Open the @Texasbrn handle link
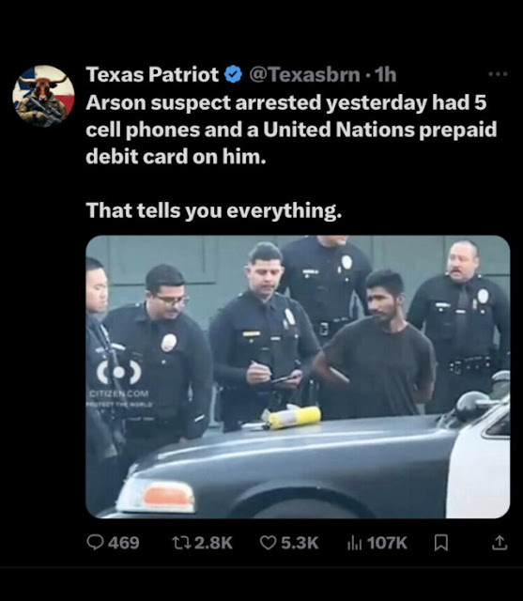This screenshot has width=523, height=601. tap(305, 74)
